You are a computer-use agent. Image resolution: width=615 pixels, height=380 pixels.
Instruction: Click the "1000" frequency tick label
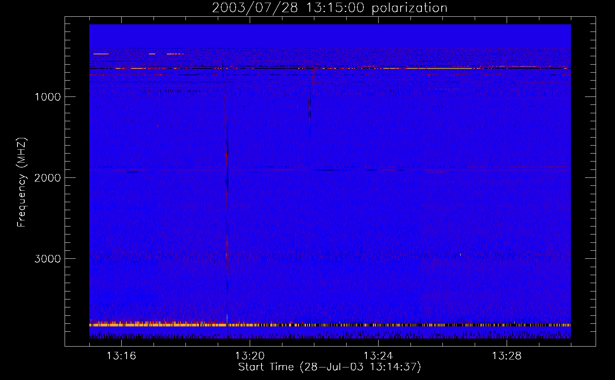48,97
